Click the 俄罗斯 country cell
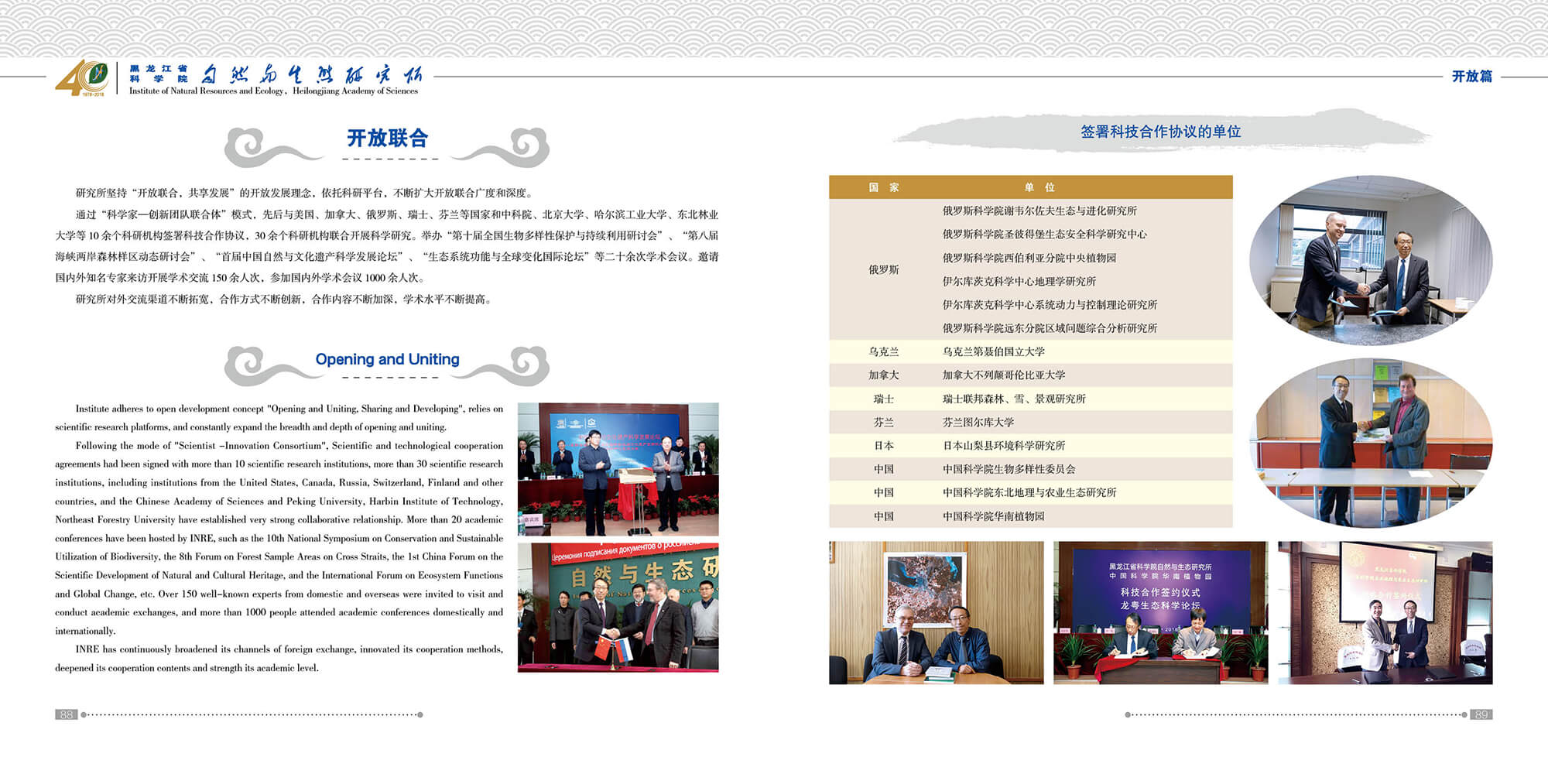The image size is (1548, 774). point(883,269)
